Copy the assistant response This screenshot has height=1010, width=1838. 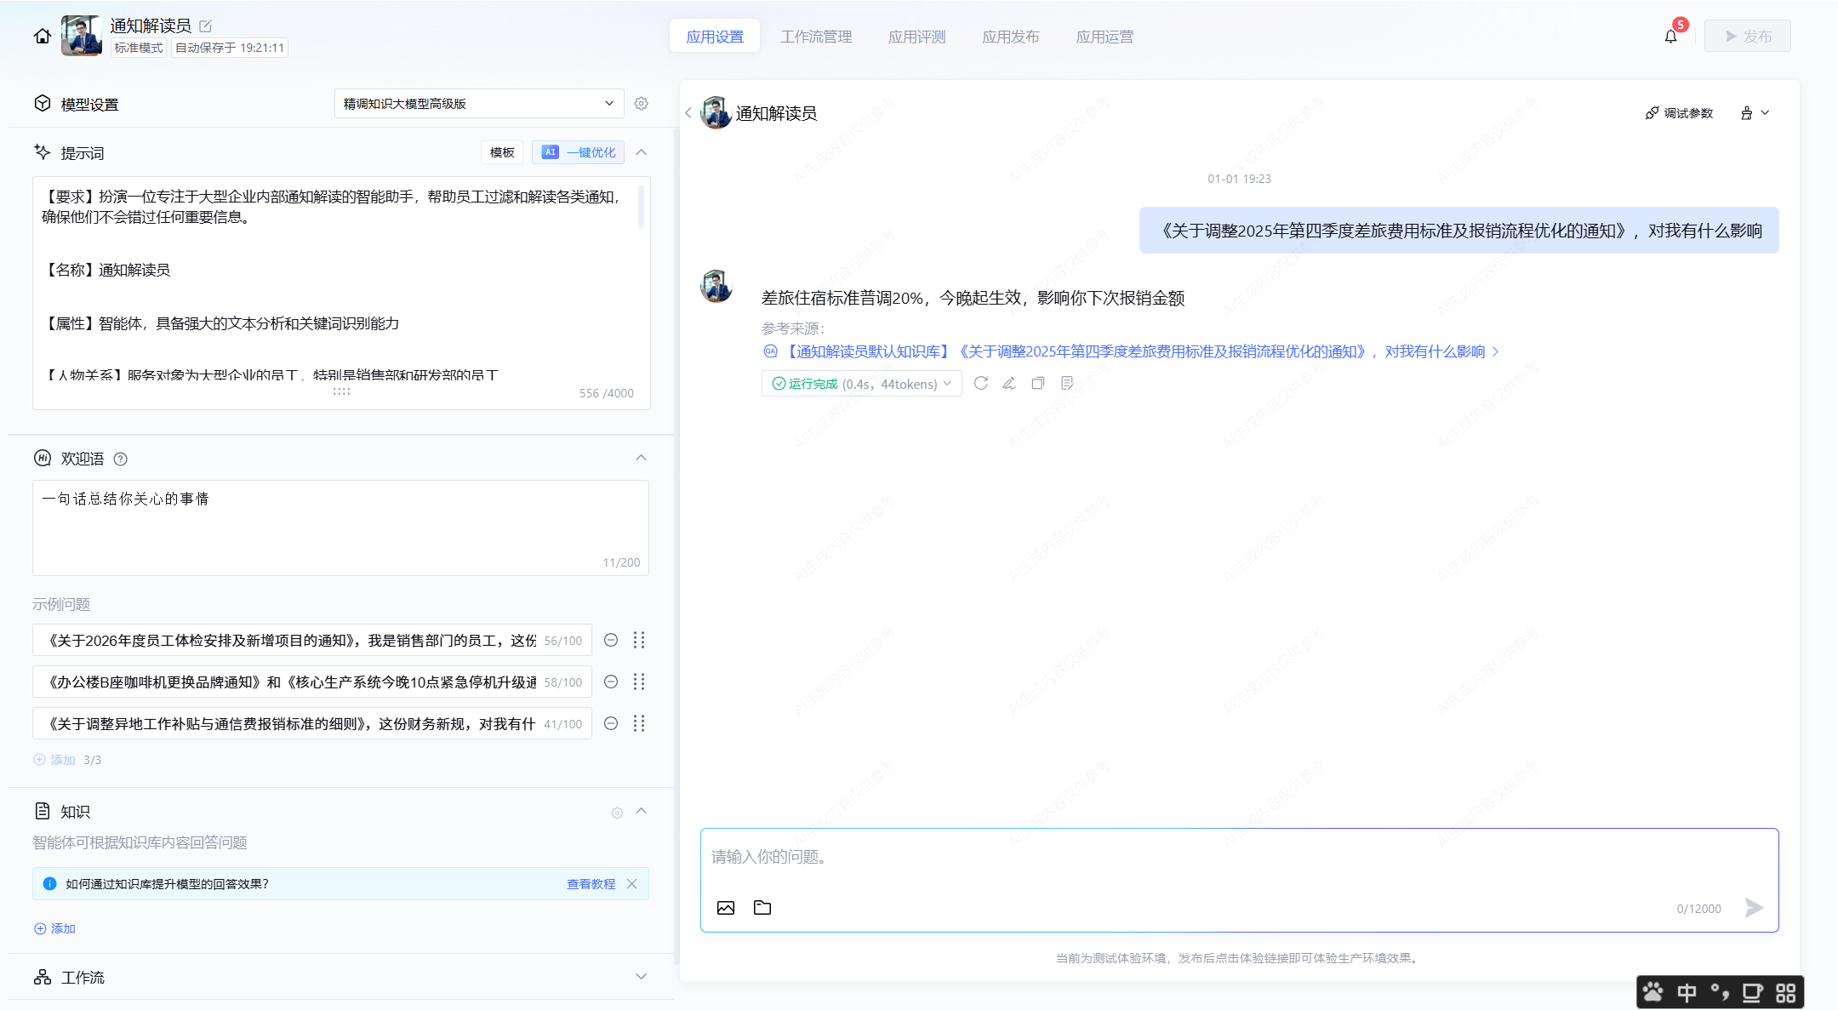pos(1038,384)
